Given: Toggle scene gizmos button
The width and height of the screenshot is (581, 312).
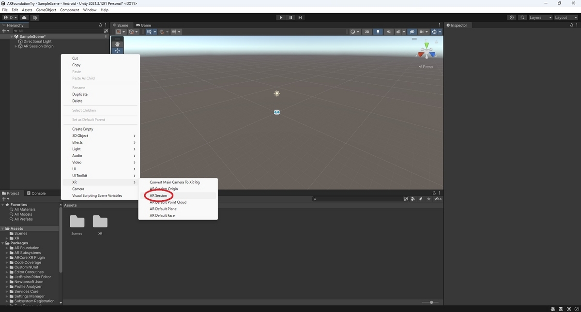Looking at the screenshot, I should 434,32.
